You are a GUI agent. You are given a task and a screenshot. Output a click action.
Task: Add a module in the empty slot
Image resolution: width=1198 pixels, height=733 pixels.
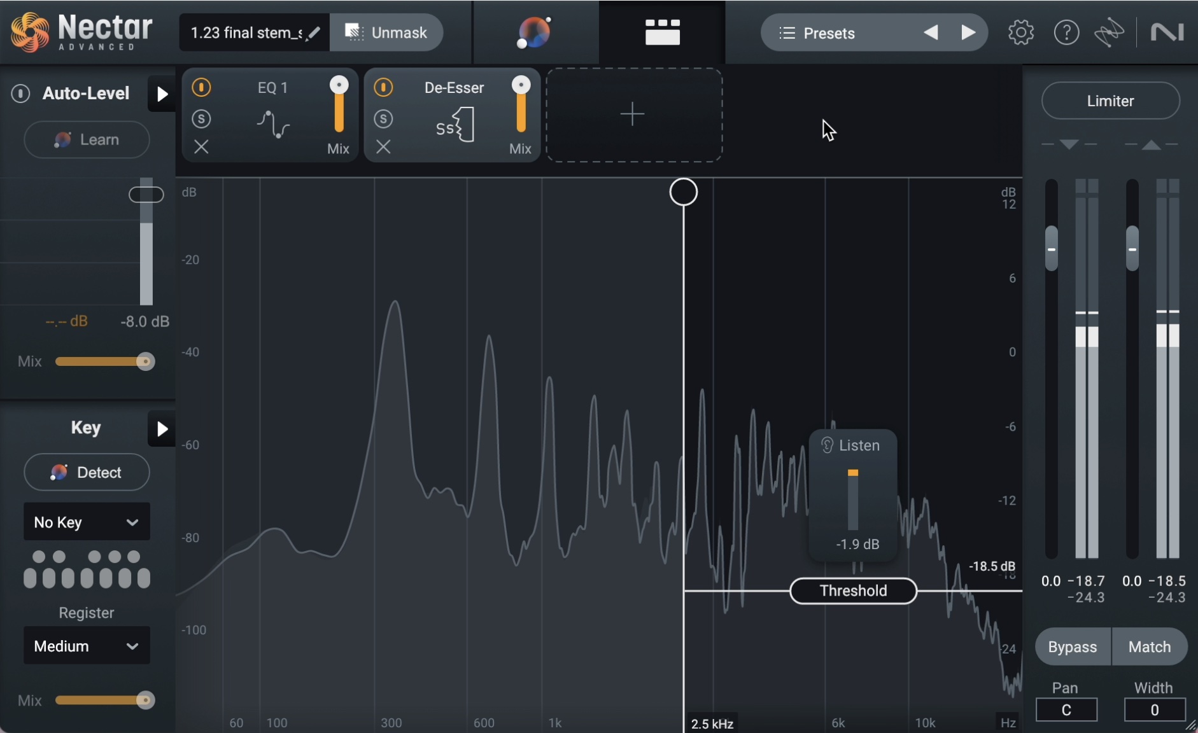[x=633, y=115]
